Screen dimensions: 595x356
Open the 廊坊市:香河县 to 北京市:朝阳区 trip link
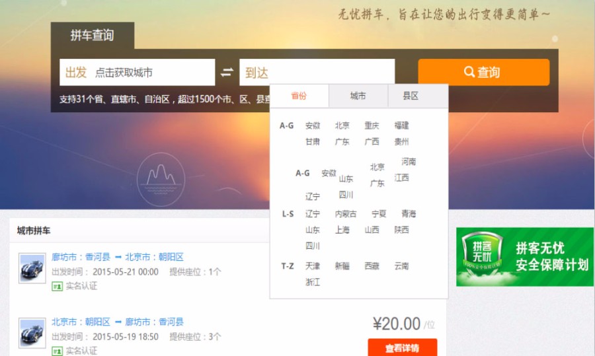118,257
